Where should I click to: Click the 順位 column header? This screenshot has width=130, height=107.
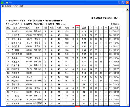point(8,28)
